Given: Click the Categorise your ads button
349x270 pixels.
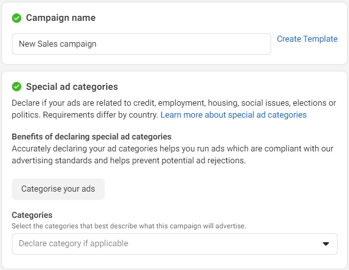Looking at the screenshot, I should tap(58, 189).
